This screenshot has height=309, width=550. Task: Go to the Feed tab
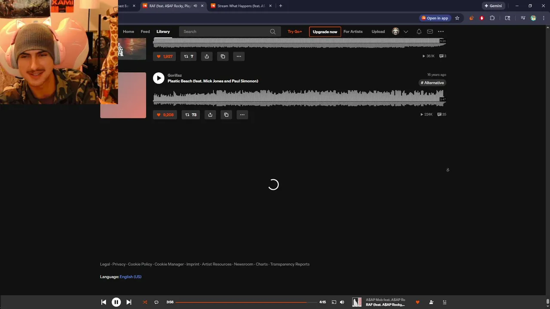pos(145,31)
